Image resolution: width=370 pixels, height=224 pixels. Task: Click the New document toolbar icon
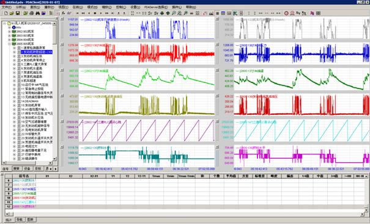[6, 13]
